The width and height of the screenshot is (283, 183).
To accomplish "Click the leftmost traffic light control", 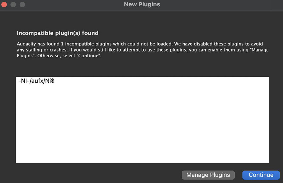I will pyautogui.click(x=4, y=4).
